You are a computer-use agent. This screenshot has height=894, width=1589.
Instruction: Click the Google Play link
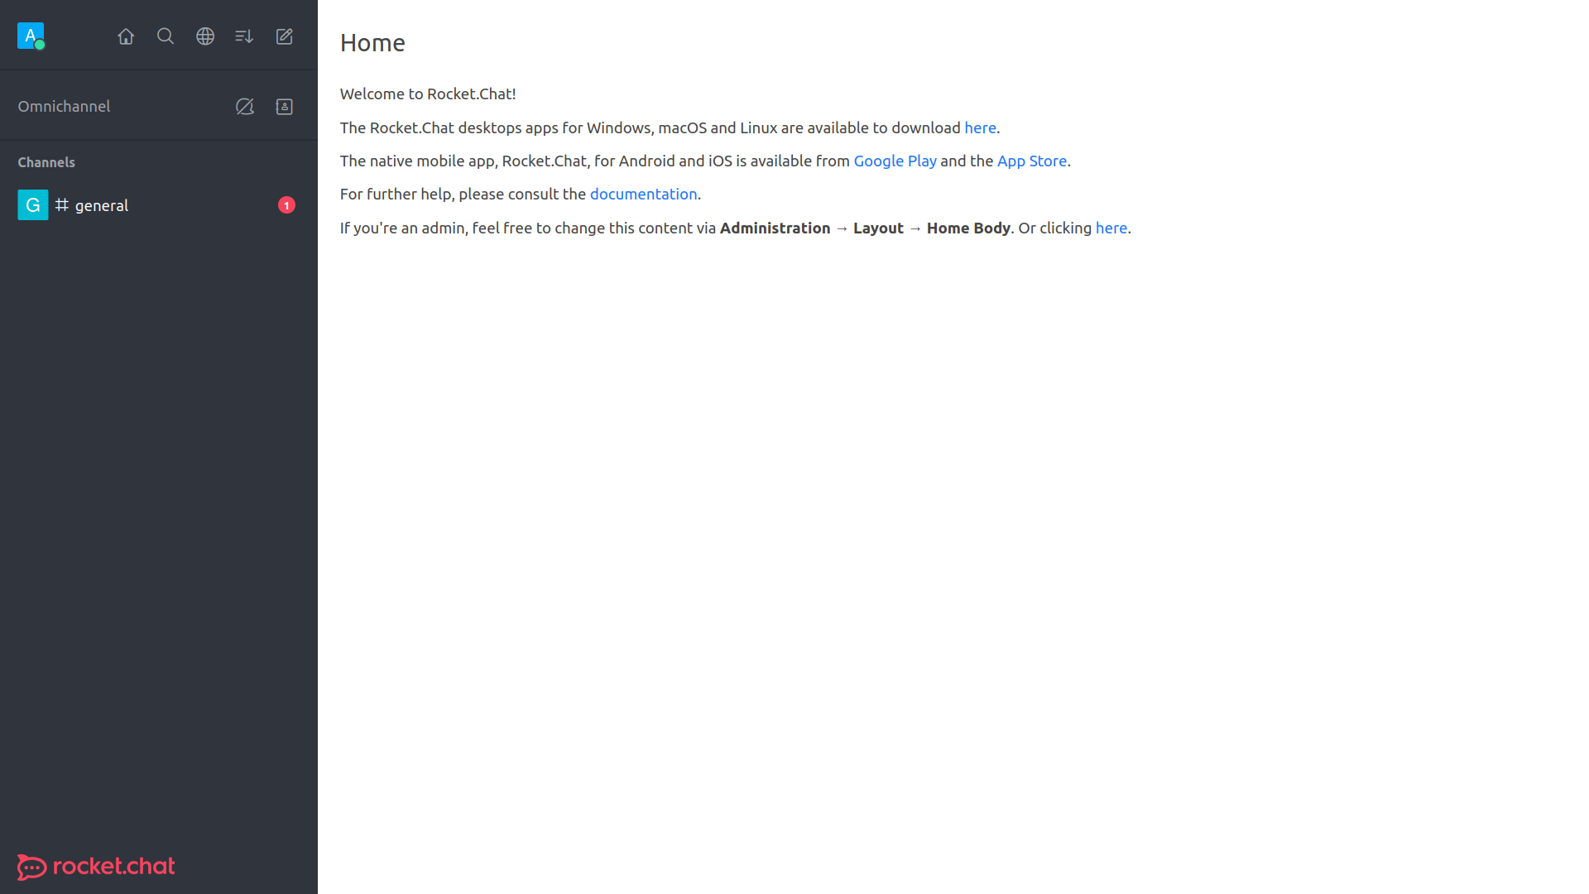895,161
